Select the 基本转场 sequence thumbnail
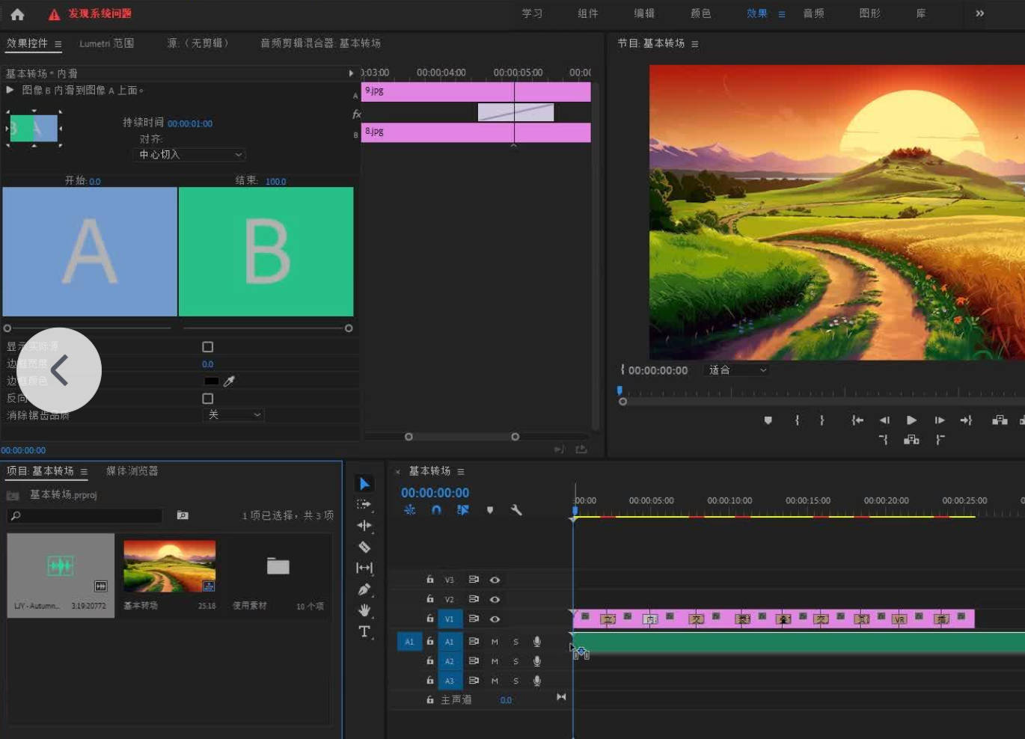The height and width of the screenshot is (739, 1025). (x=170, y=566)
